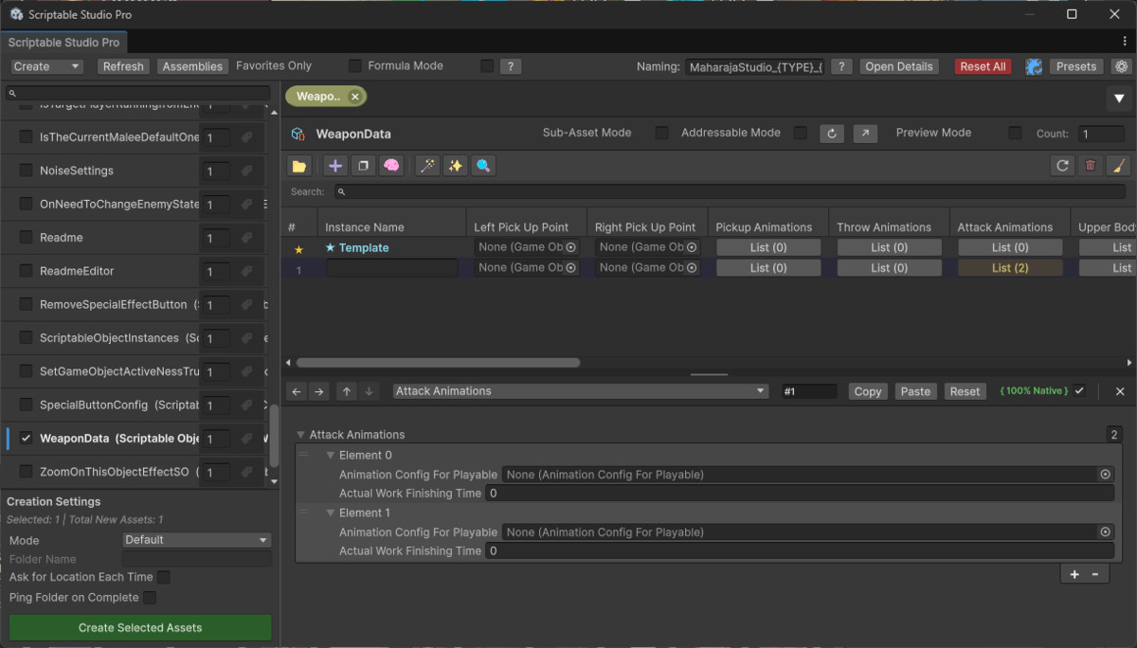Click the forward arrow in detail panel
Screen dimensions: 1137x648
(319, 391)
